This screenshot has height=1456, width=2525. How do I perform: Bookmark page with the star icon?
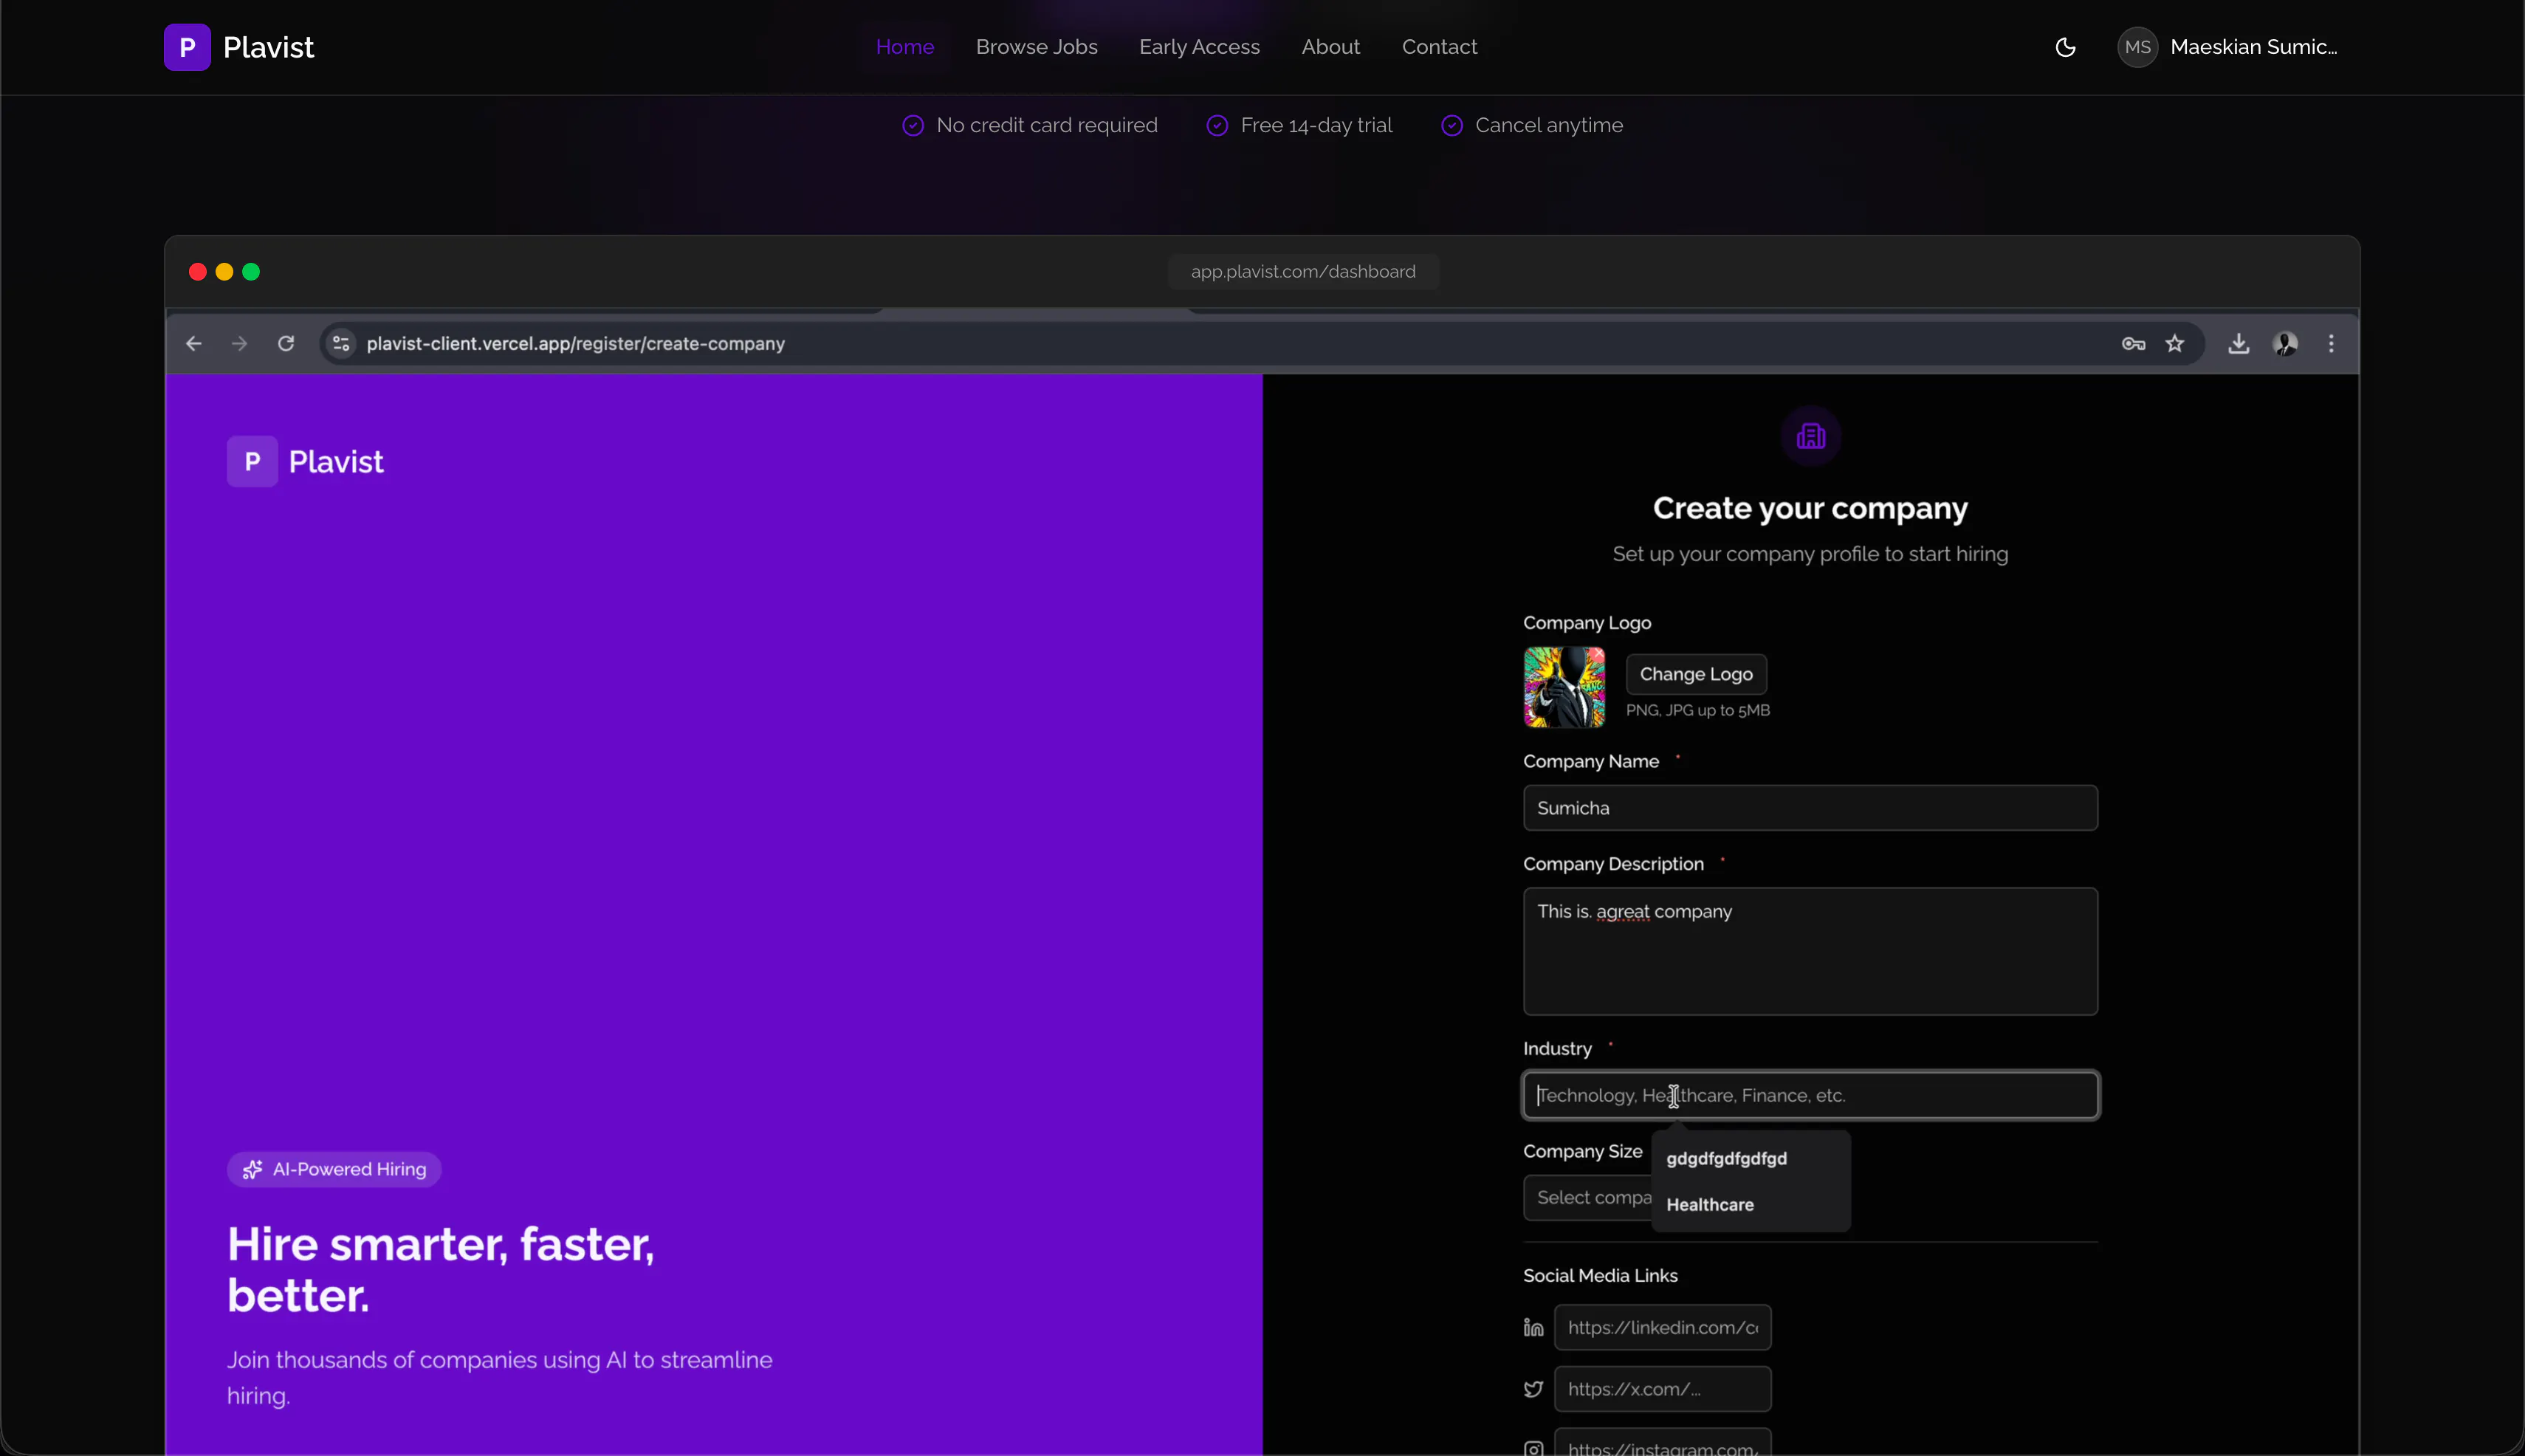pyautogui.click(x=2175, y=344)
